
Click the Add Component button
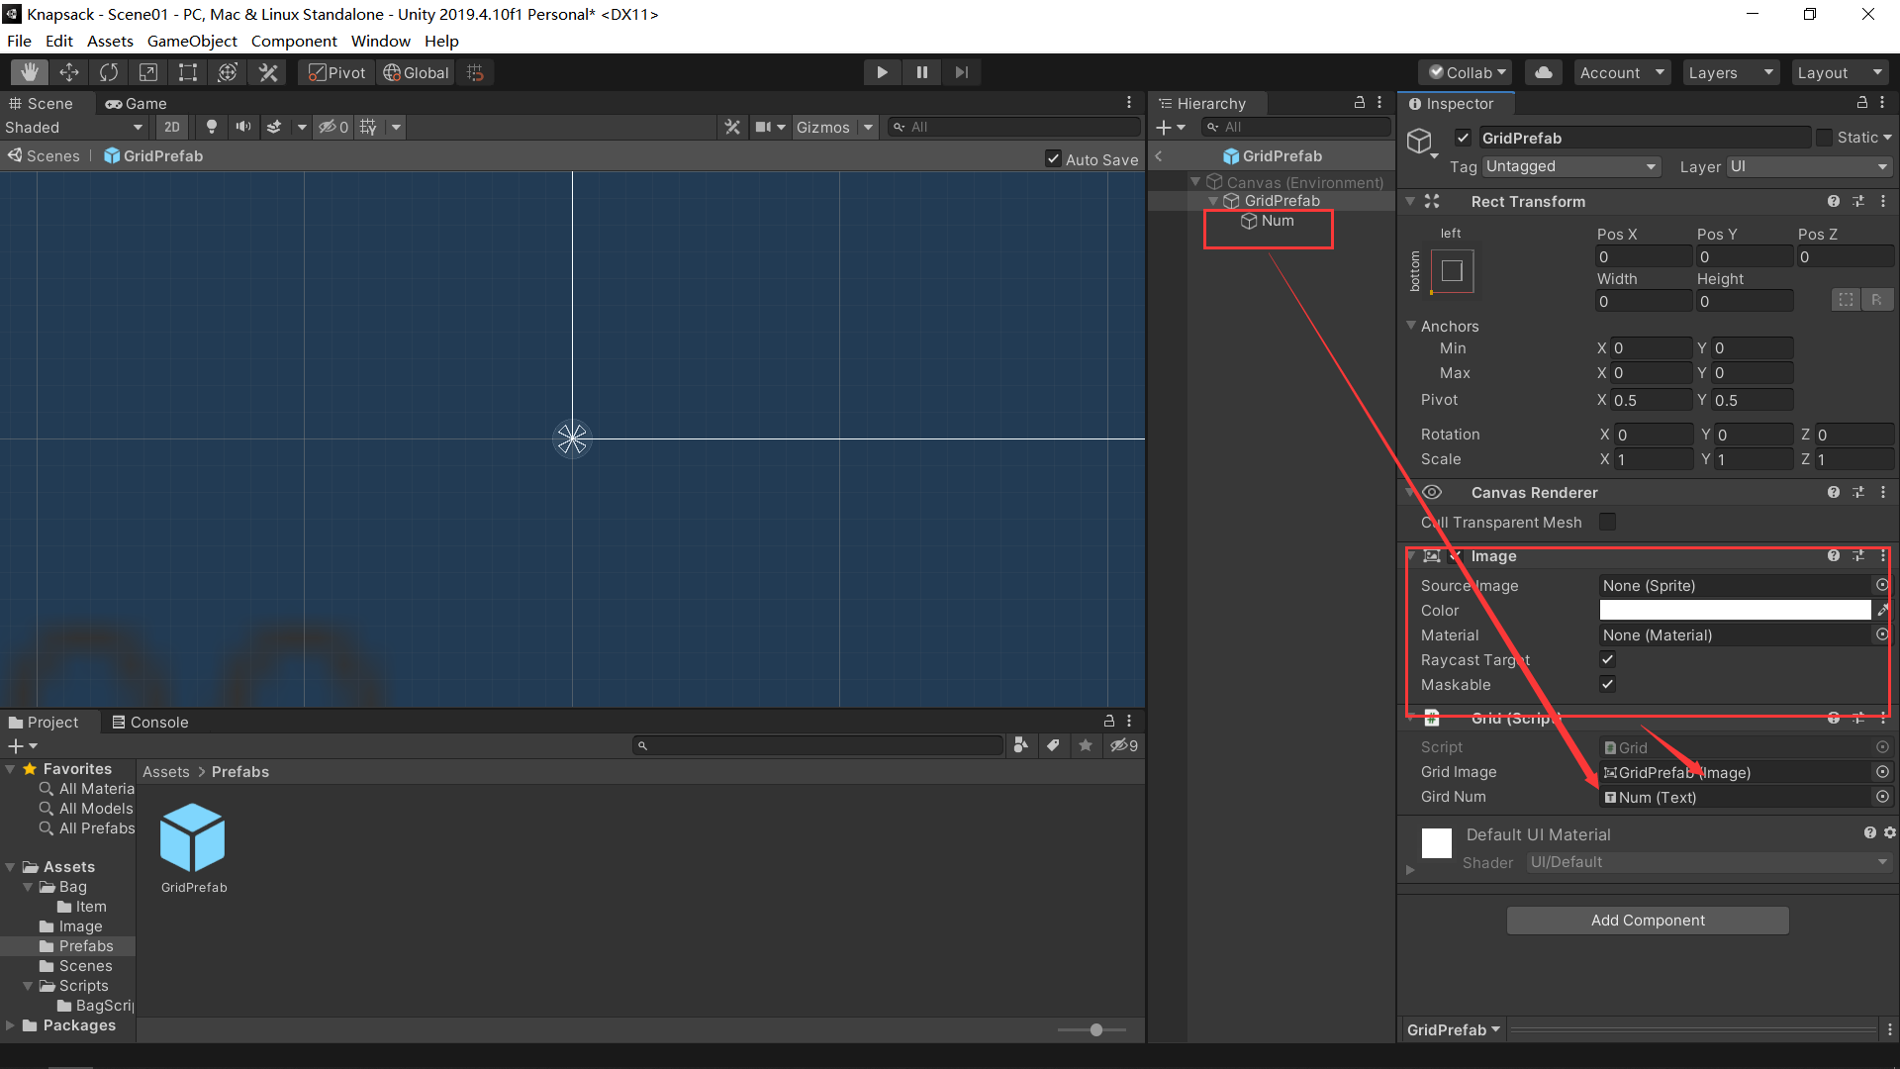[1648, 921]
